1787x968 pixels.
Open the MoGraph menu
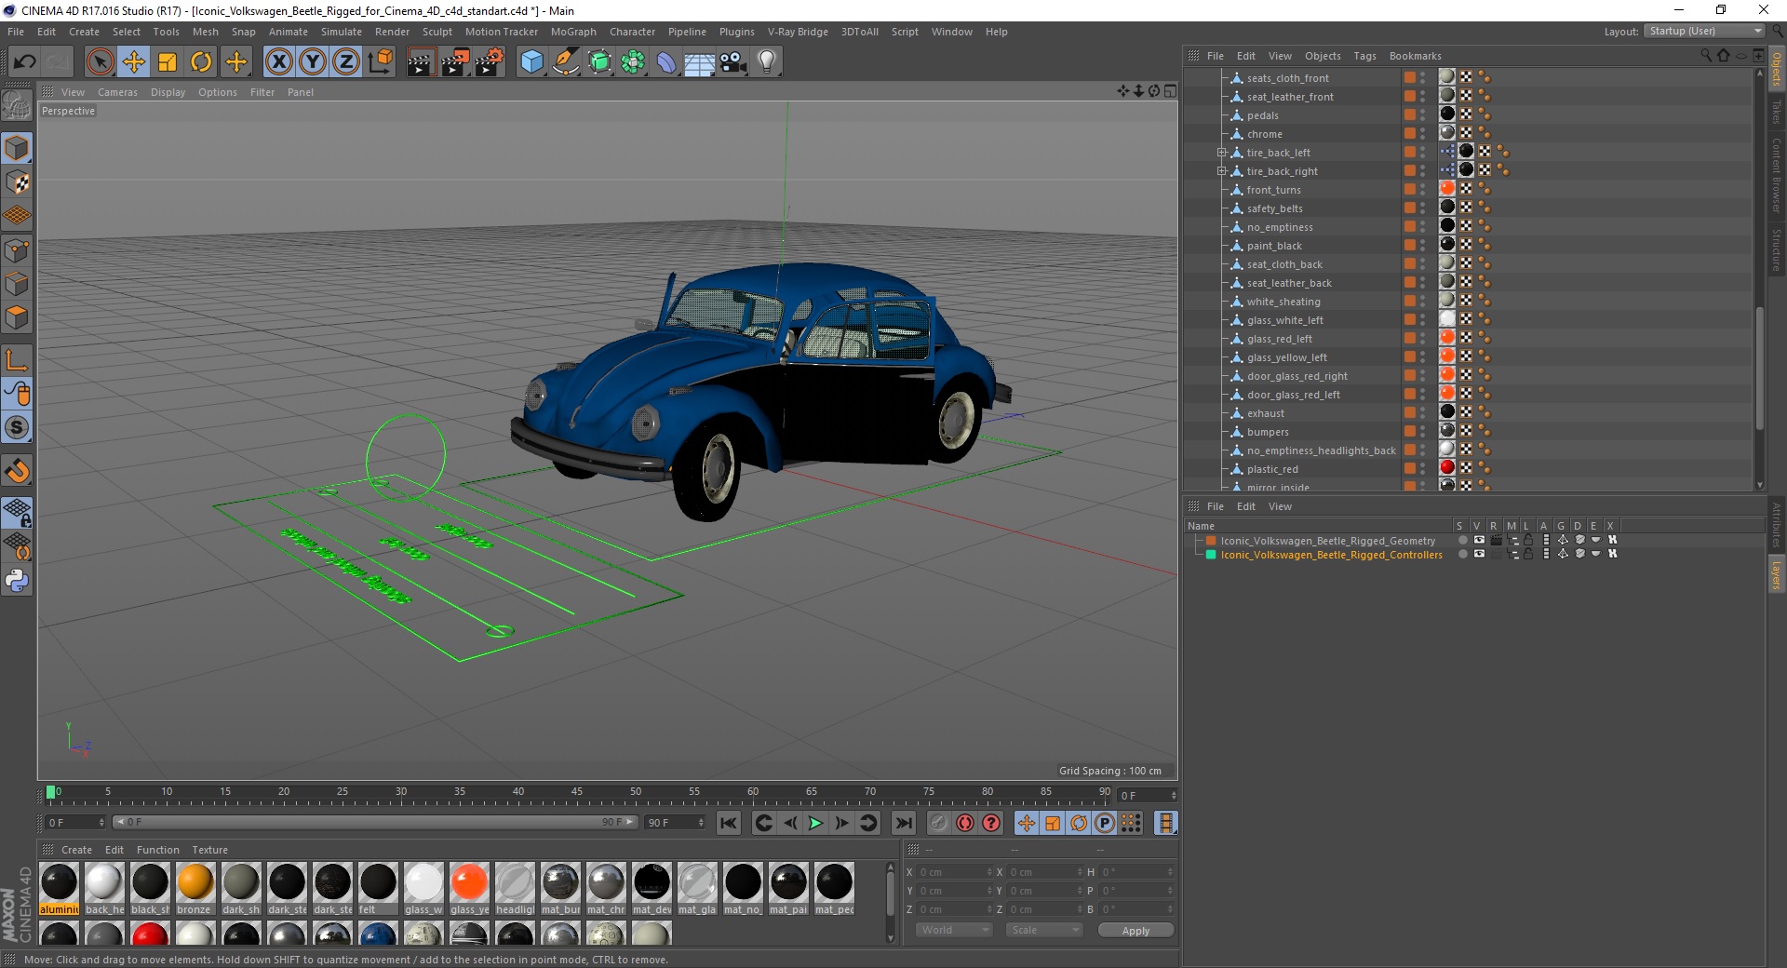click(x=573, y=32)
